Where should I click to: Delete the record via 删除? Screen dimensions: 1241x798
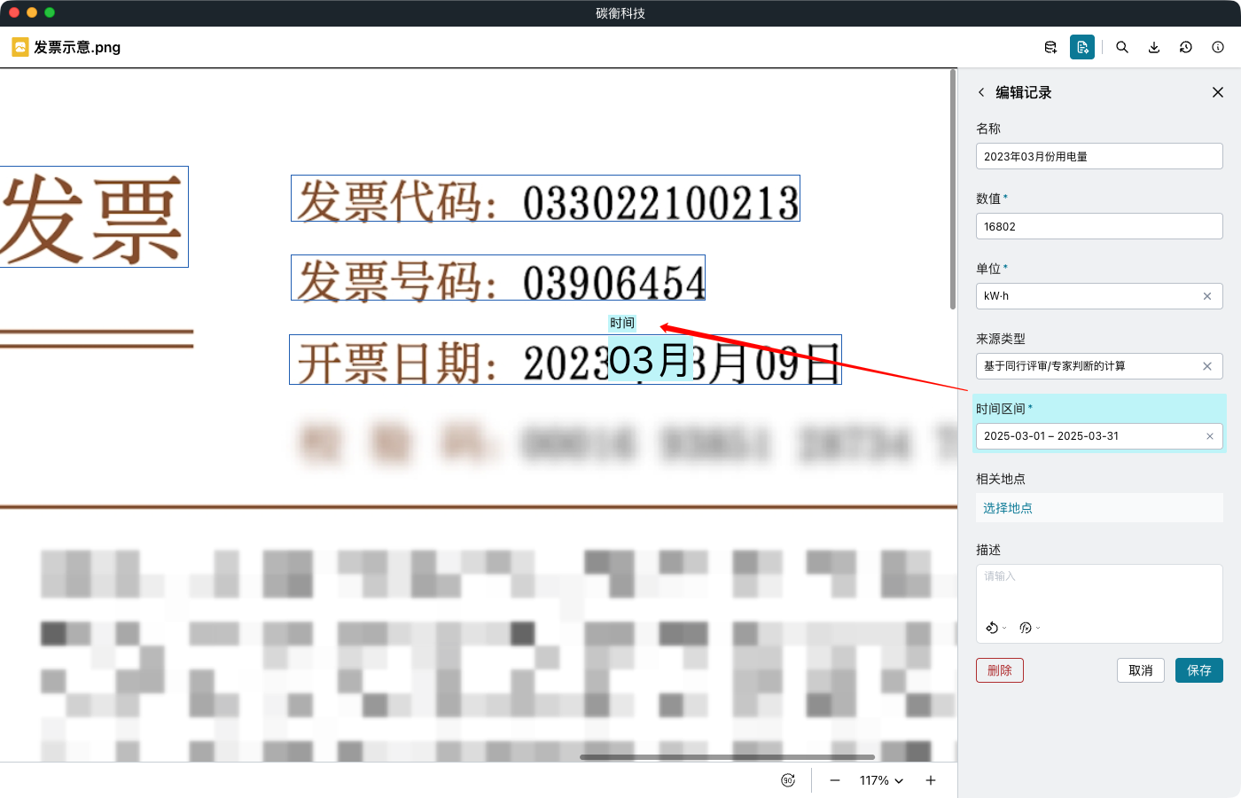point(999,670)
